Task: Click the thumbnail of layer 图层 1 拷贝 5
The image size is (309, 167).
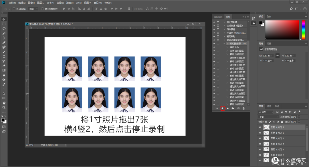Action: 266,138
